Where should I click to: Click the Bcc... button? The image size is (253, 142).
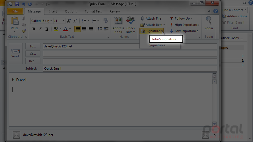pos(33,61)
